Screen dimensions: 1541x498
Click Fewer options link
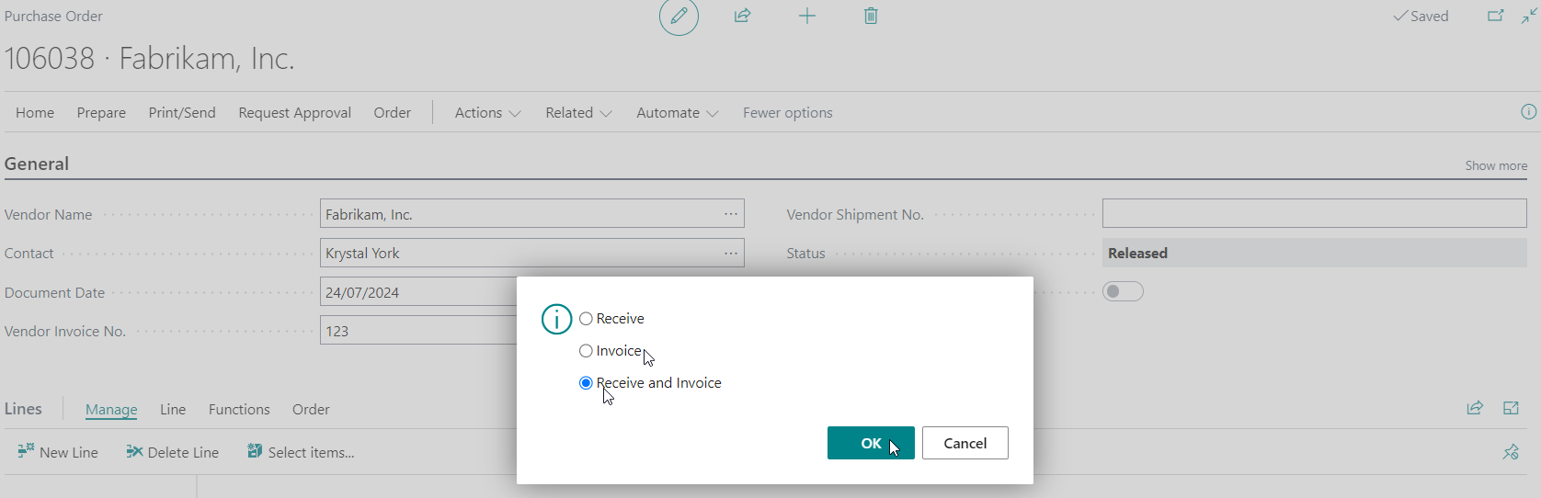point(788,112)
